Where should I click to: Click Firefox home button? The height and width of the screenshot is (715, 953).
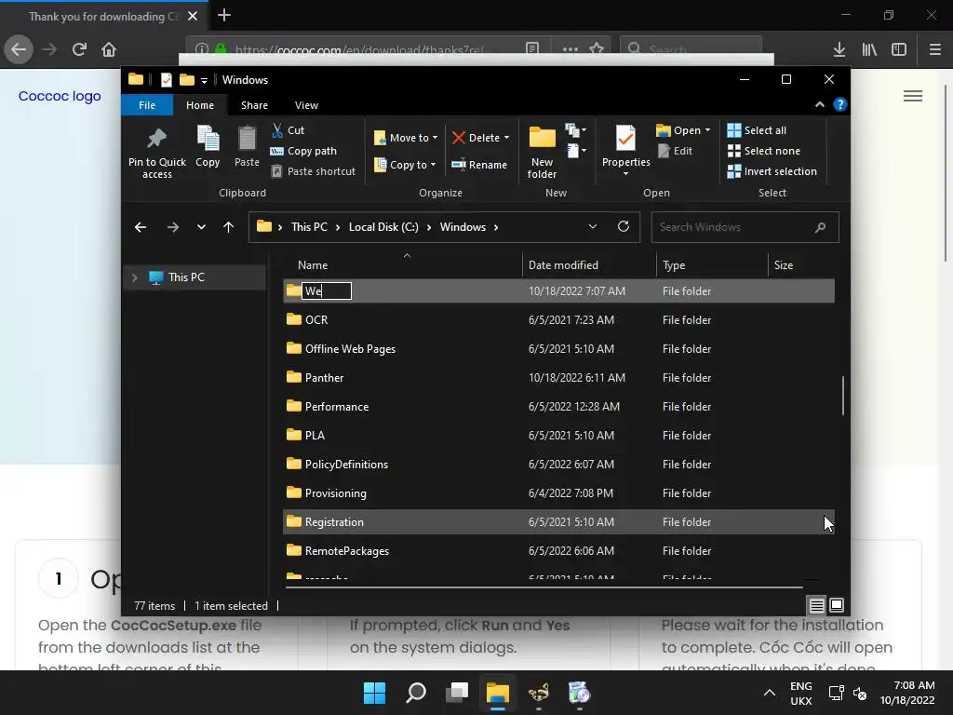109,49
